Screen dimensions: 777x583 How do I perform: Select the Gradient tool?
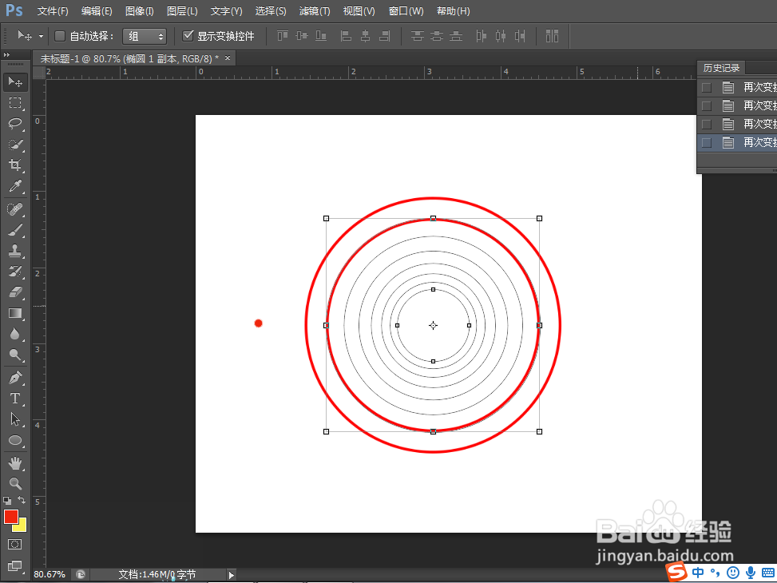(x=15, y=313)
